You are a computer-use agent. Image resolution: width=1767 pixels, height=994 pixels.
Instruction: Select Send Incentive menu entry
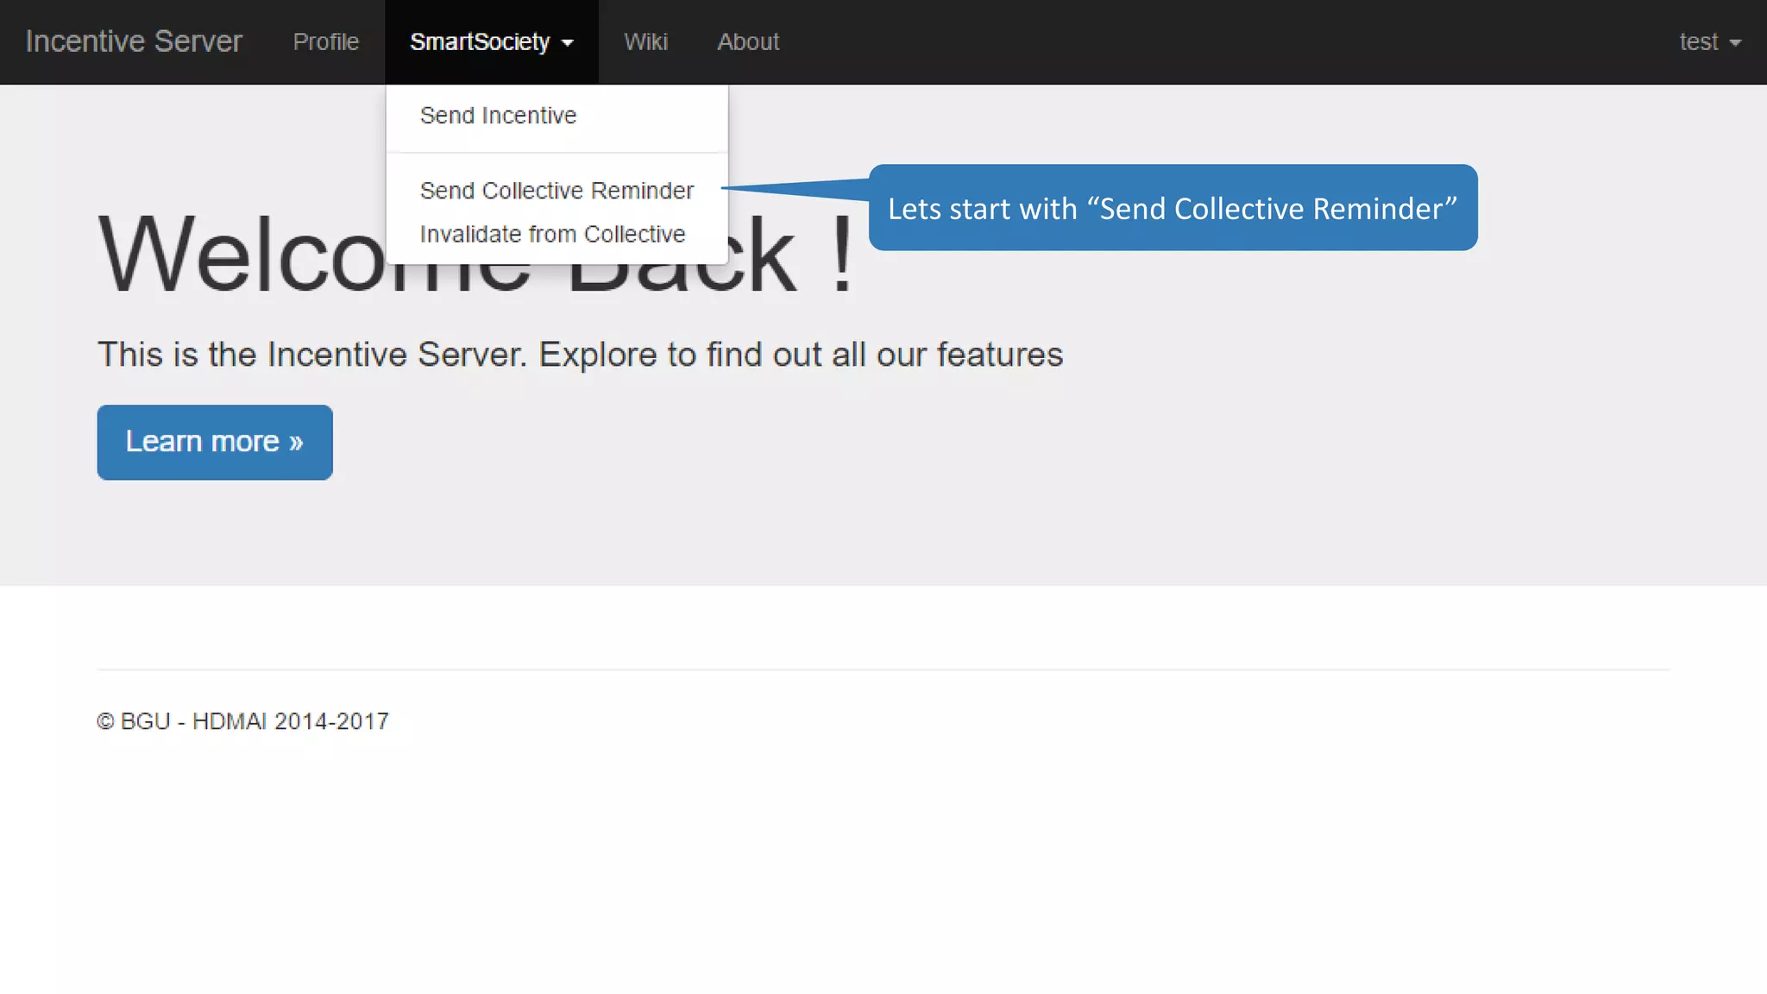(498, 116)
